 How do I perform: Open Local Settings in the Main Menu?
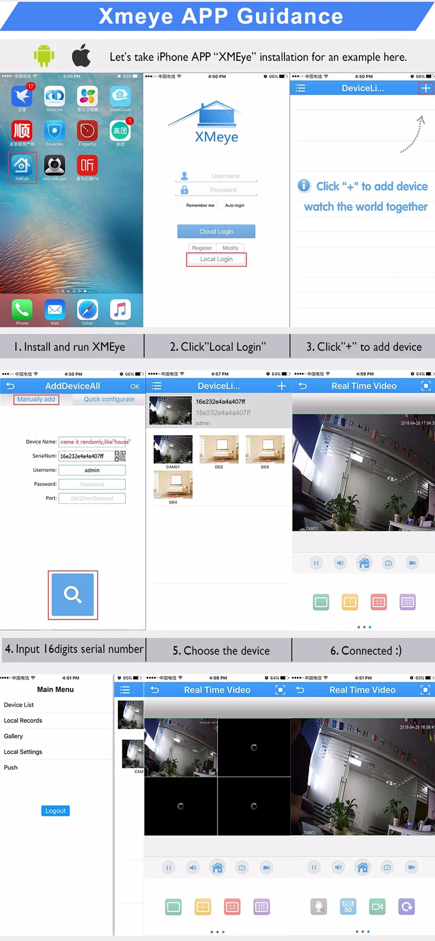57,752
